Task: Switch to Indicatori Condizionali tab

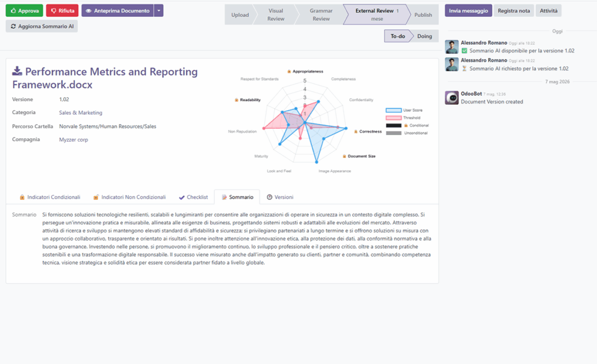Action: 50,197
